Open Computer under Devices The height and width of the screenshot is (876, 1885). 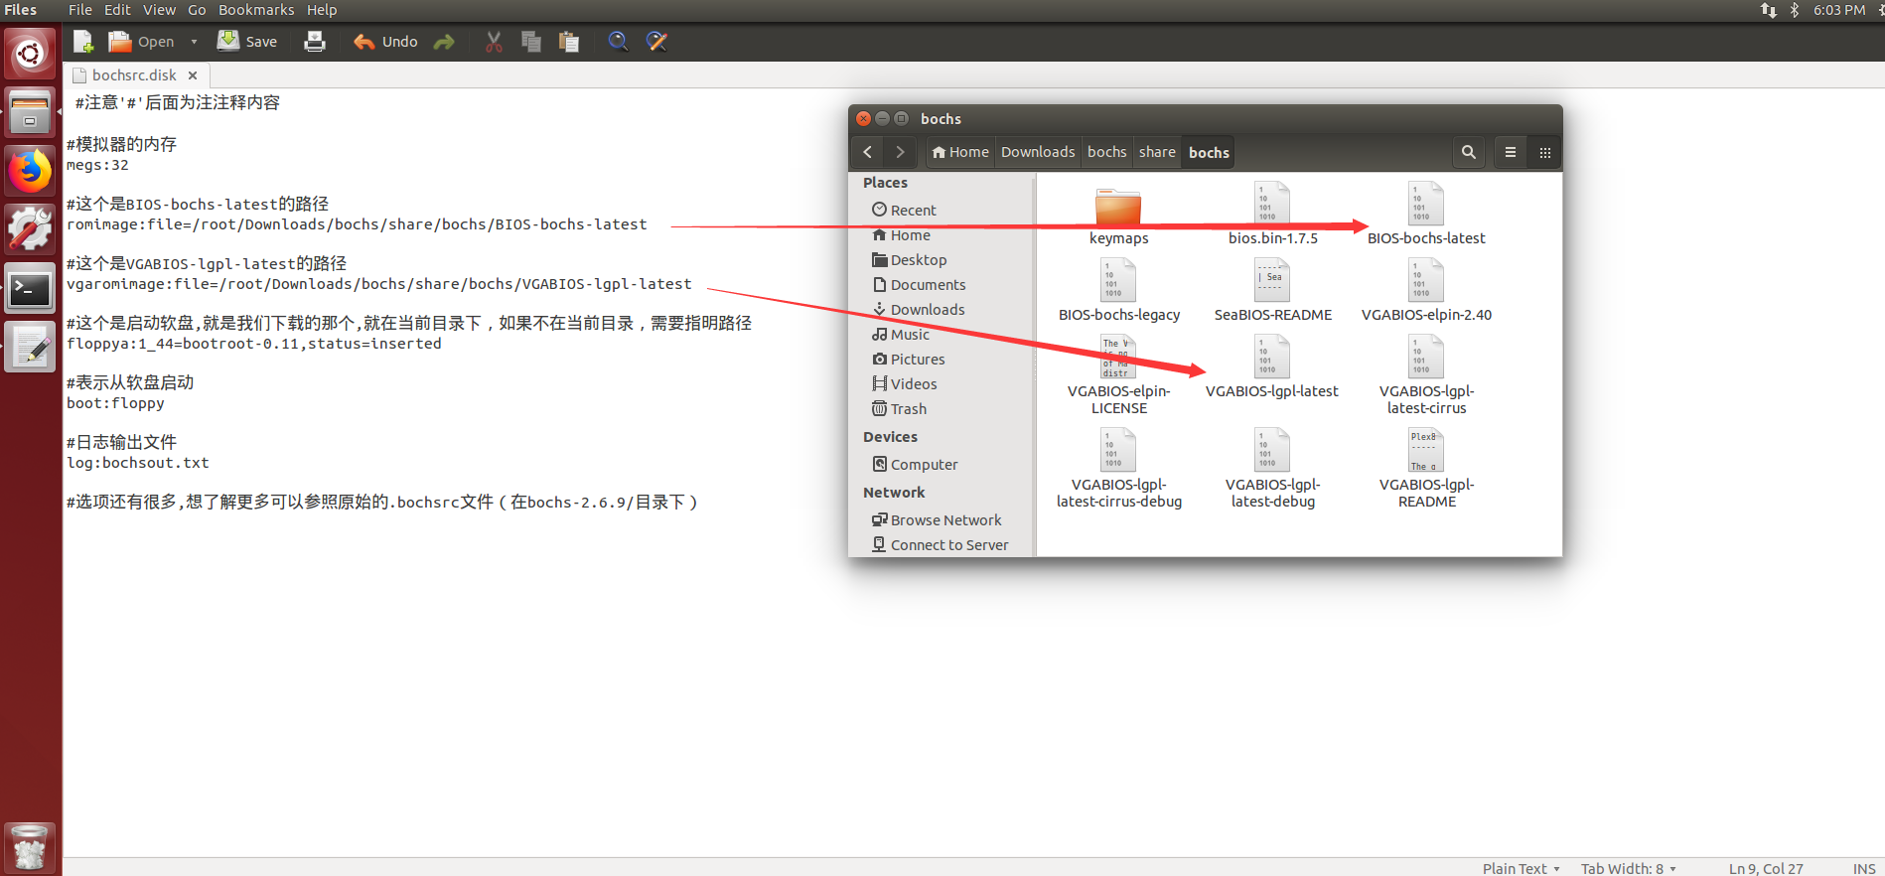click(916, 465)
